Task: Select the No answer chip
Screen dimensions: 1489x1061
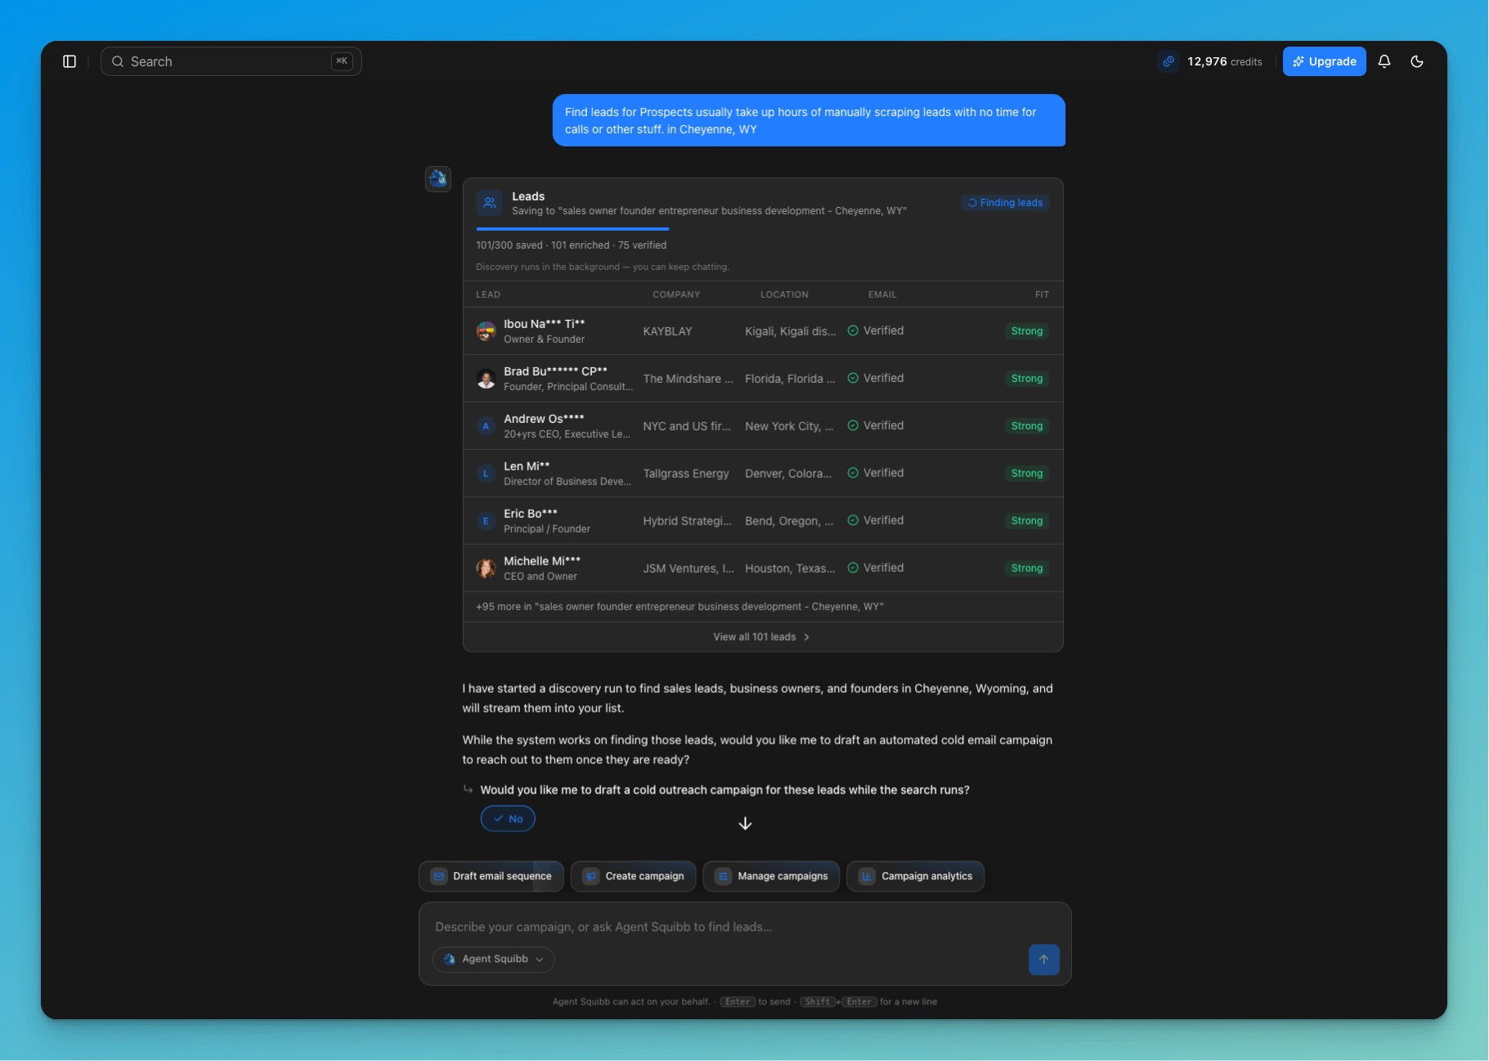Action: pos(508,819)
